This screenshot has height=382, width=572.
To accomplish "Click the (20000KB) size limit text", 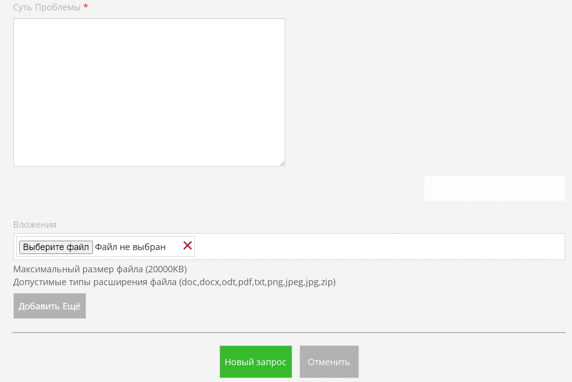I will click(166, 269).
